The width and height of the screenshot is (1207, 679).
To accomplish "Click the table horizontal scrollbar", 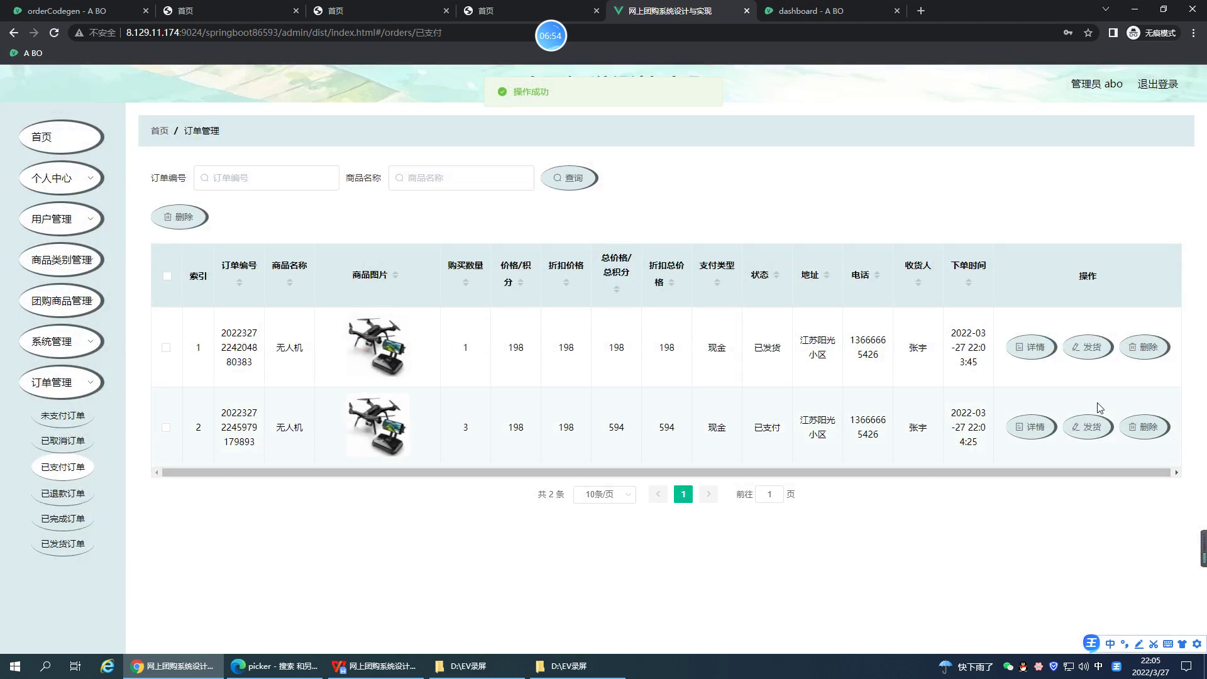I will [x=666, y=472].
